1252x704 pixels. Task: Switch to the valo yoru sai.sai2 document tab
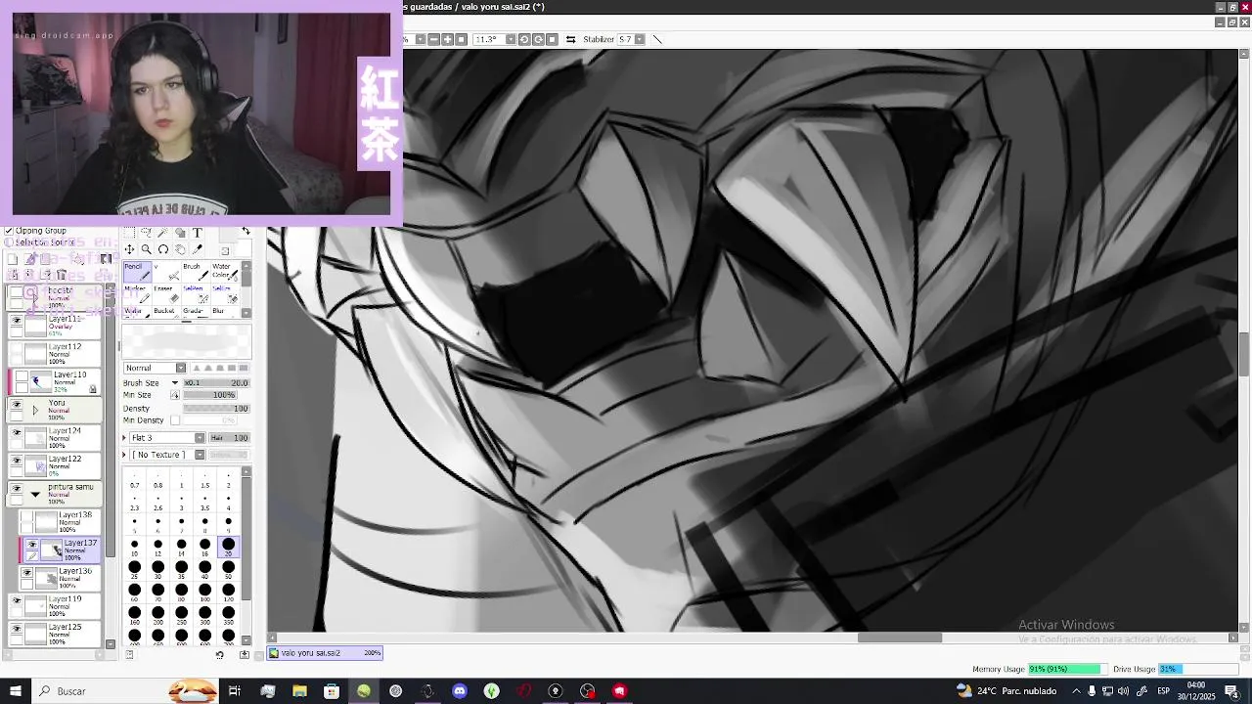325,653
